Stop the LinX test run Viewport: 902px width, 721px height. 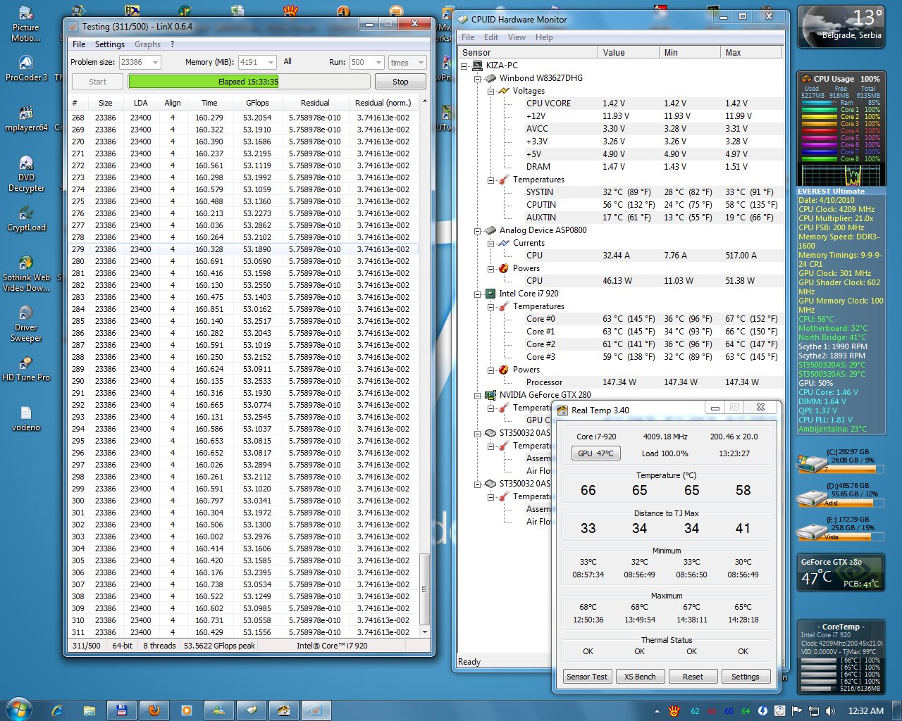[400, 82]
